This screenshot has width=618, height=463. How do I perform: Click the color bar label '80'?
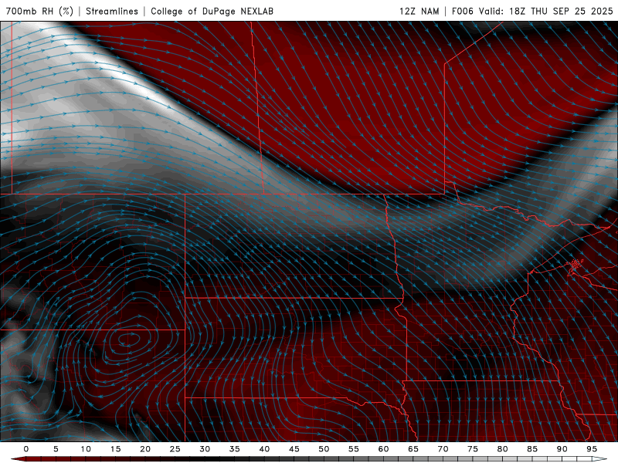tap(502, 449)
